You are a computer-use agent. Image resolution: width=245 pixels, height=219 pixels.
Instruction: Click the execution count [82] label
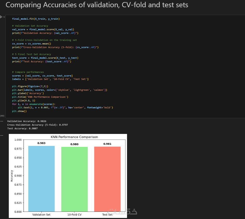(2, 116)
